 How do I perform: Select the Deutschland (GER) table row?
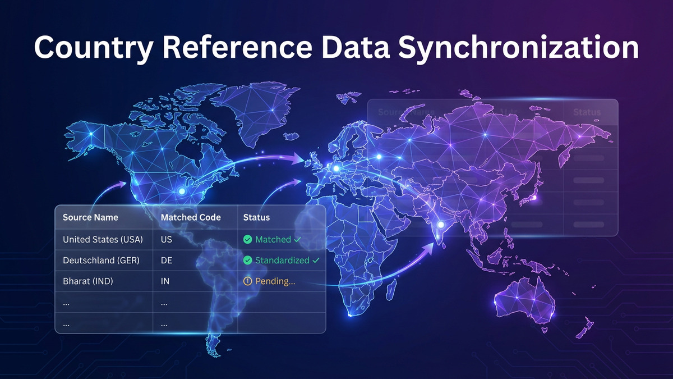click(x=104, y=260)
